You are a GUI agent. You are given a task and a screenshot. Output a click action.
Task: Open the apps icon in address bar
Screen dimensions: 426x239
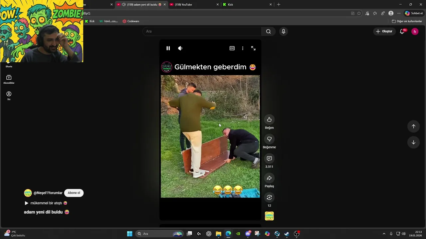tap(353, 13)
